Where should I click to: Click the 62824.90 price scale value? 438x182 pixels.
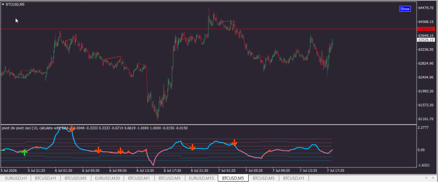[x=426, y=63]
